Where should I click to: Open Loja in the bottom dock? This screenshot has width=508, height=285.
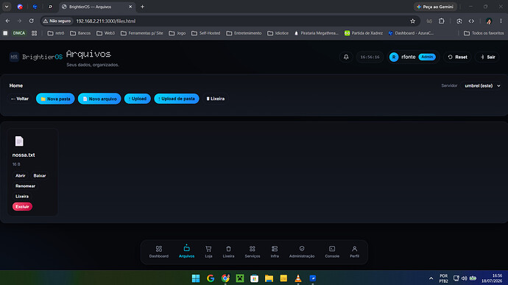point(208,252)
